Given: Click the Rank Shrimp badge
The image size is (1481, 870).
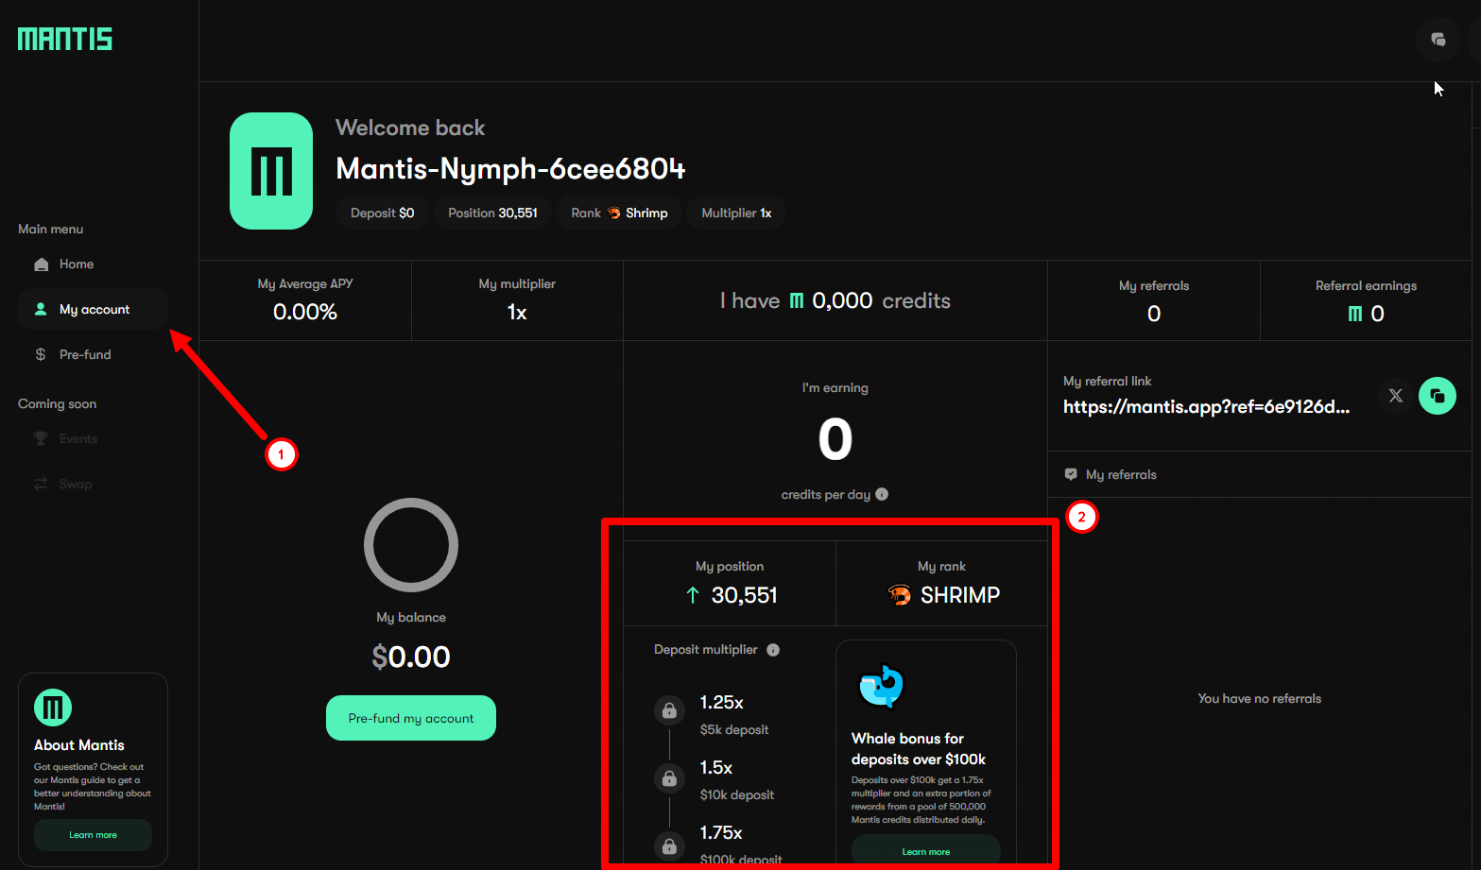Looking at the screenshot, I should click(619, 213).
